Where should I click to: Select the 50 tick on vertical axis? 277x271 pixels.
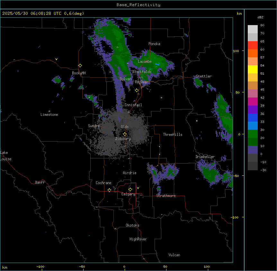[x=237, y=92]
